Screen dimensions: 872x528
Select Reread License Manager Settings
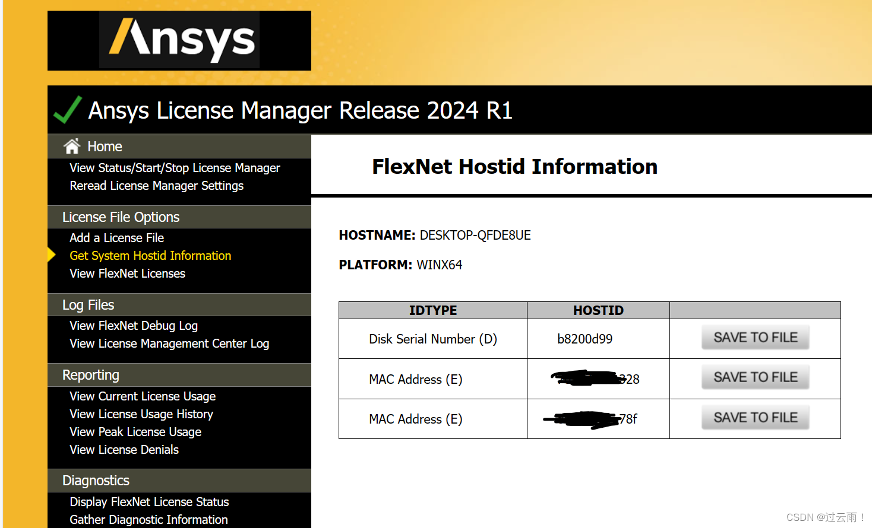(157, 186)
